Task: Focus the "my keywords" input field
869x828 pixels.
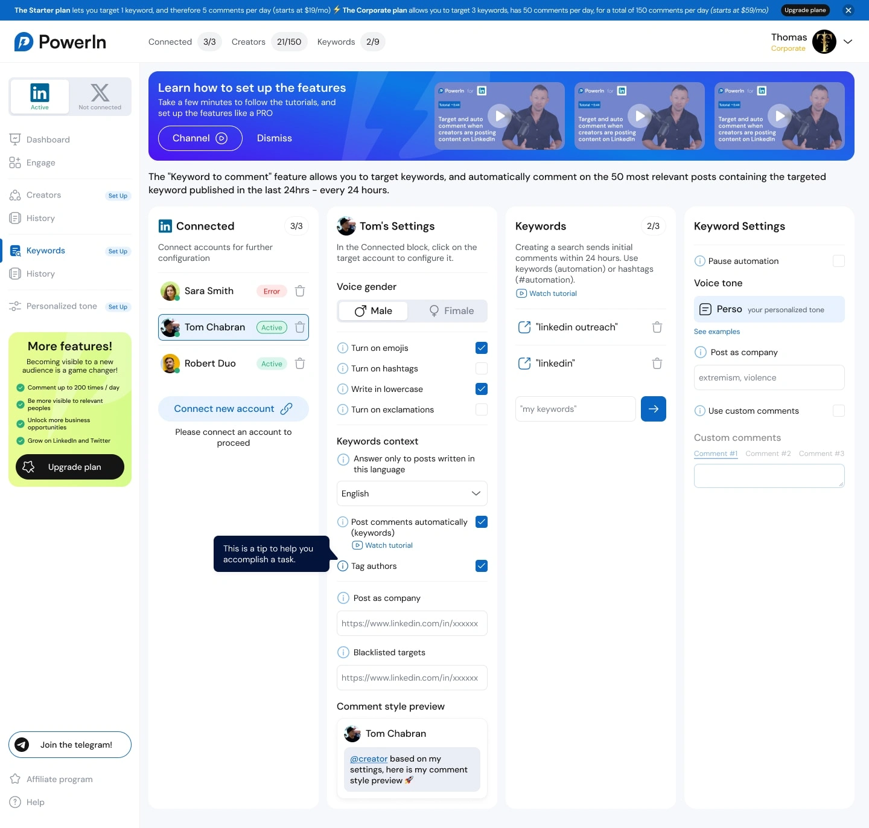Action: click(576, 409)
